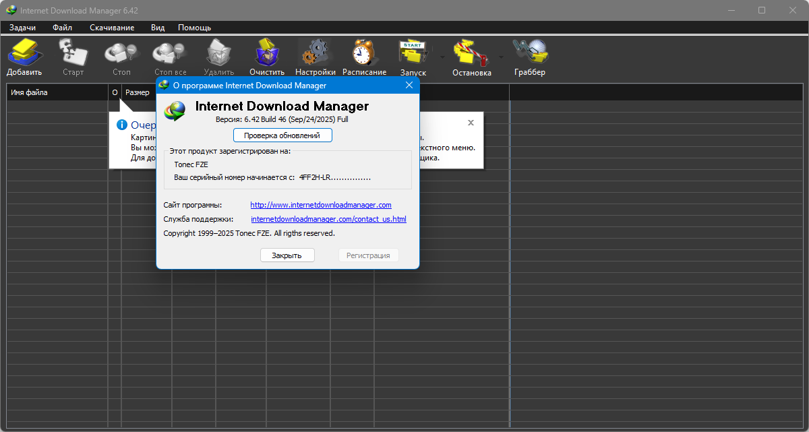Click the Добавить (Add URL) toolbar icon
The image size is (809, 432).
point(25,53)
